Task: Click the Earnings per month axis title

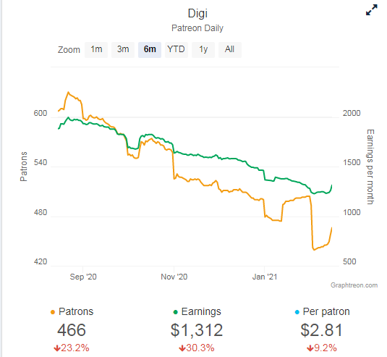Action: (x=370, y=167)
